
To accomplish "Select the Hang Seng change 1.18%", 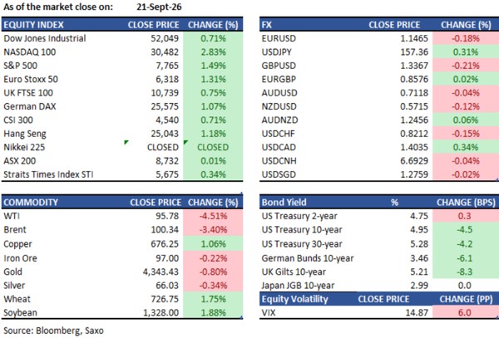I will [x=213, y=134].
